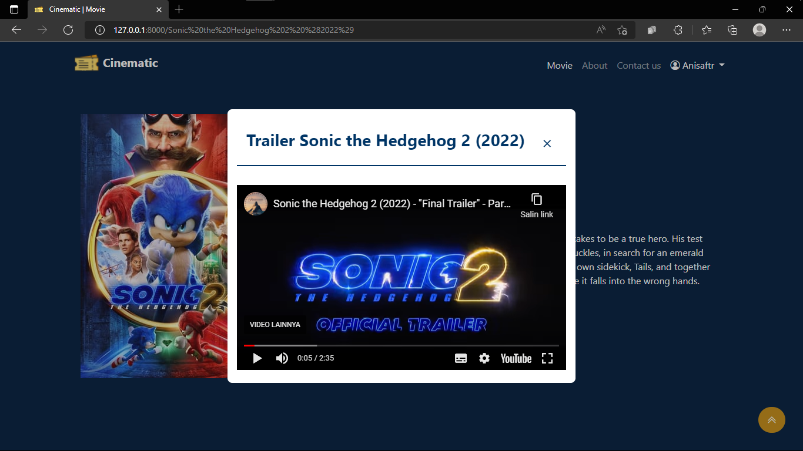Open browser profile avatar
Viewport: 803px width, 451px height.
[x=759, y=30]
